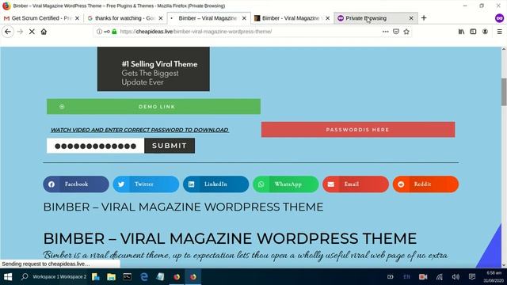This screenshot has height=285, width=507.
Task: Close the thanks for watching tab
Action: (x=161, y=18)
